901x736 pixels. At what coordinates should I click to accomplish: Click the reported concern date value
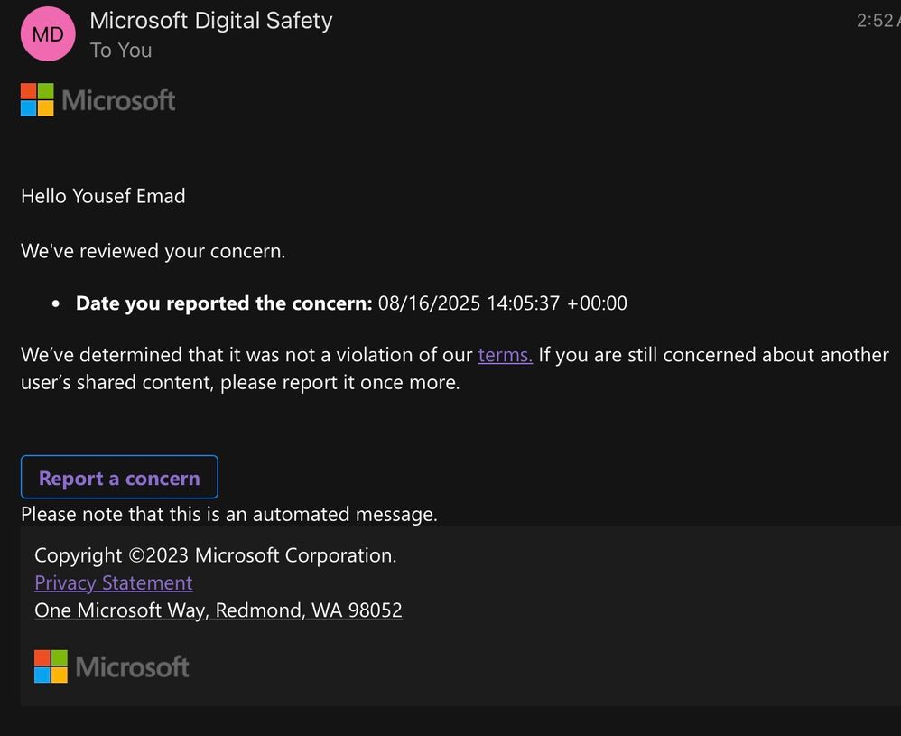[503, 303]
